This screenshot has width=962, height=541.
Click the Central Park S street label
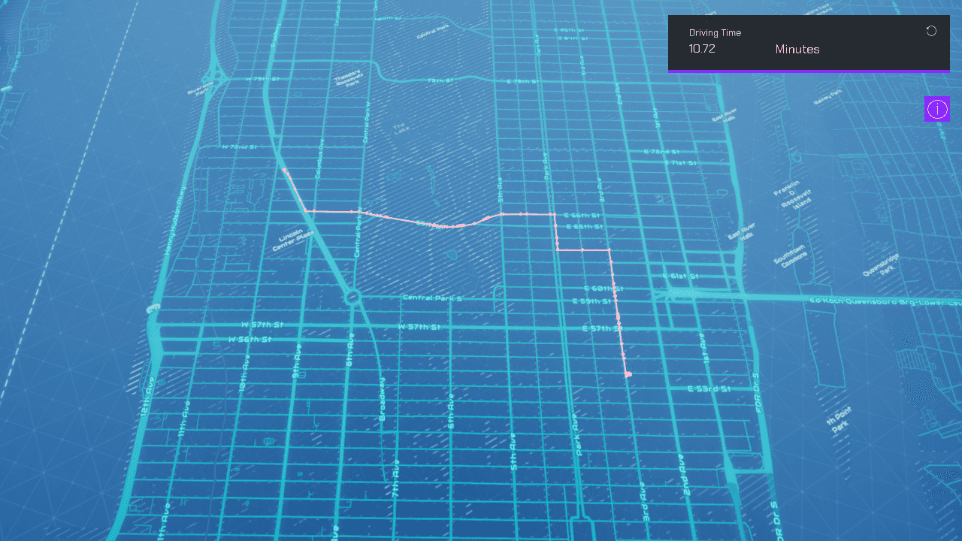[x=432, y=298]
